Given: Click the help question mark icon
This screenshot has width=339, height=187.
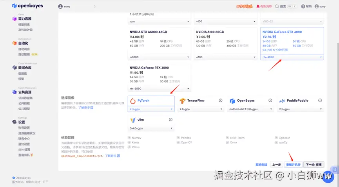Looking at the screenshot, I should tap(303, 7).
